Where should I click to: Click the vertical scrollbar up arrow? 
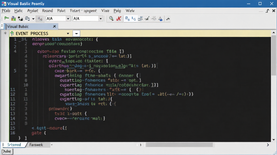click(x=274, y=33)
